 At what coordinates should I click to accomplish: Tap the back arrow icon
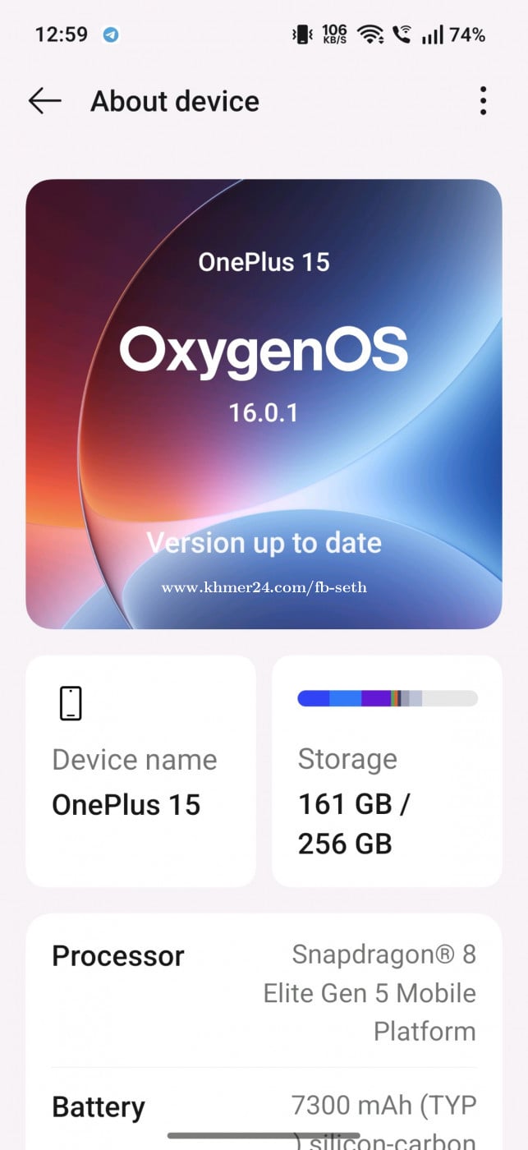[x=45, y=101]
